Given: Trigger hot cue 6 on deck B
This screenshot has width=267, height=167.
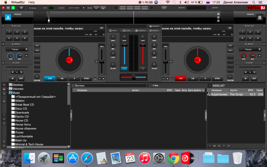Looking at the screenshot, I should pyautogui.click(x=258, y=38).
